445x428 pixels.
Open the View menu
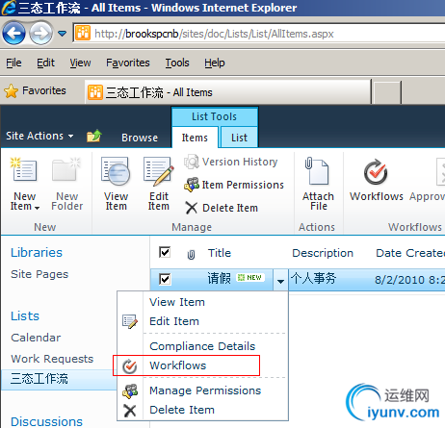80,63
